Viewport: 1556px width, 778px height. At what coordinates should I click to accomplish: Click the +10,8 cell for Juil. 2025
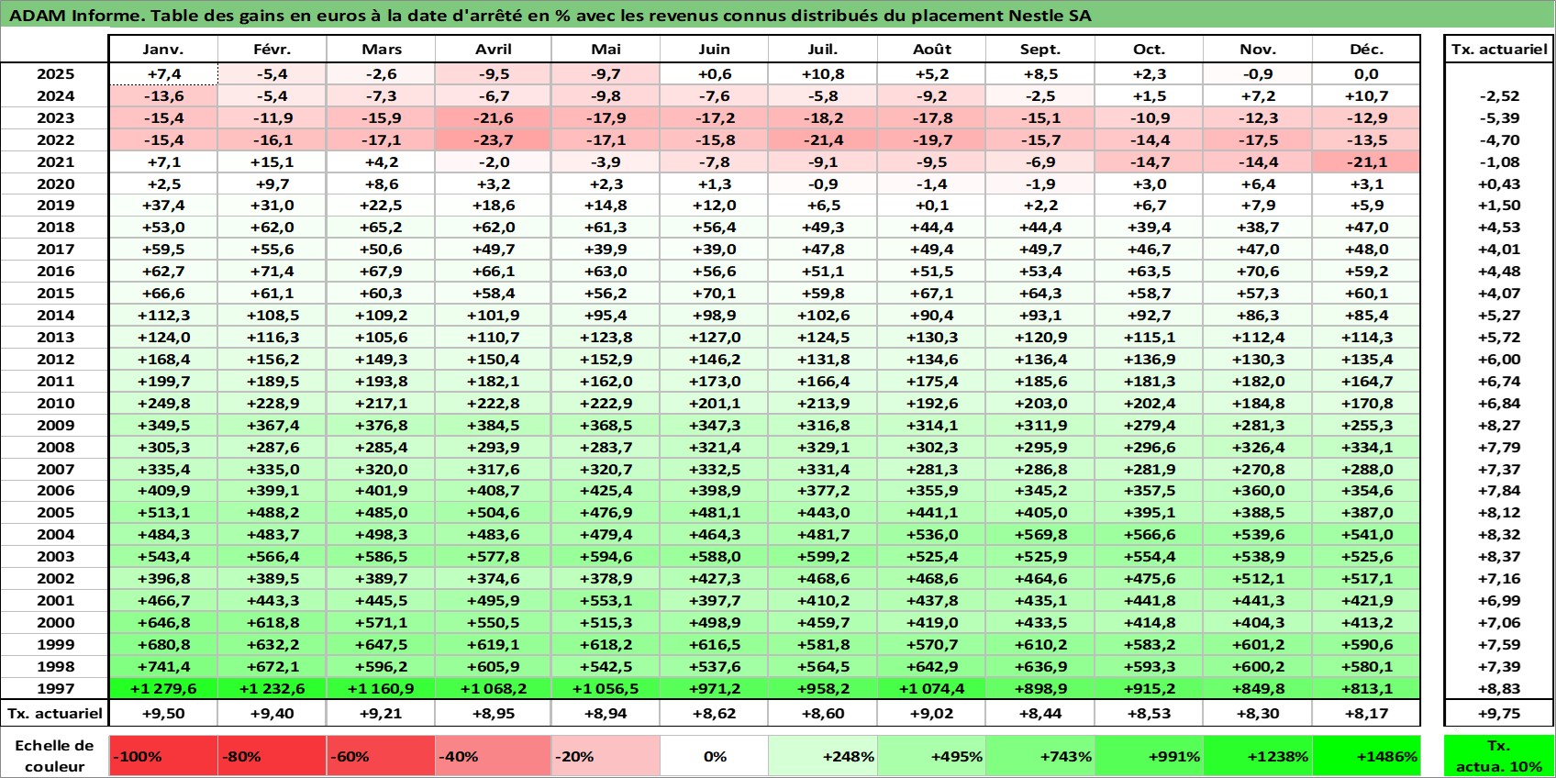tap(823, 74)
